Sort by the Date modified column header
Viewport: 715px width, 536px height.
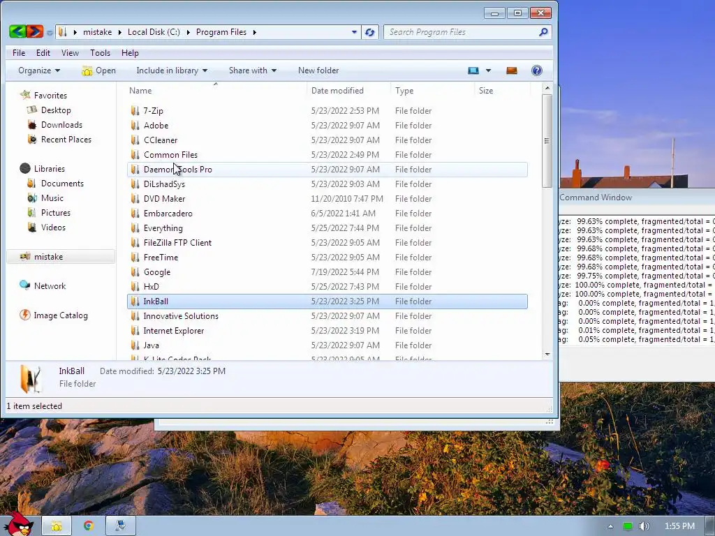click(349, 90)
